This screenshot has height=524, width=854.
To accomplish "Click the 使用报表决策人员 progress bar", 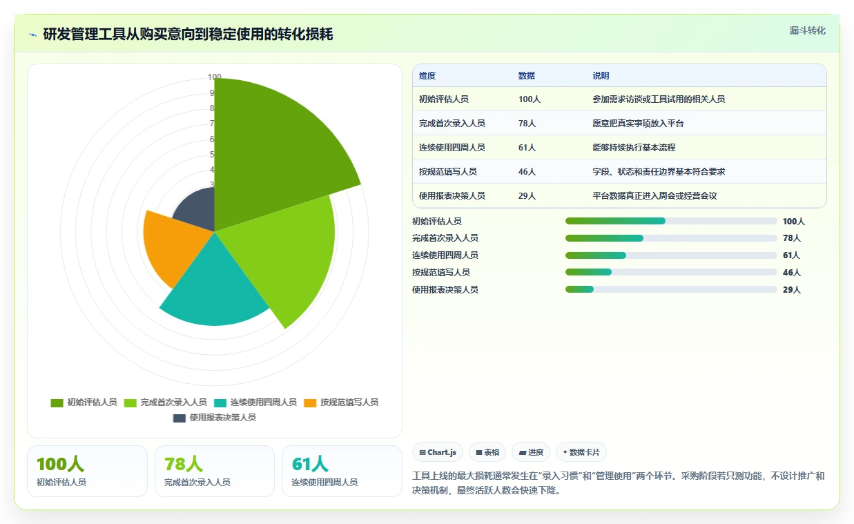I will tap(671, 289).
